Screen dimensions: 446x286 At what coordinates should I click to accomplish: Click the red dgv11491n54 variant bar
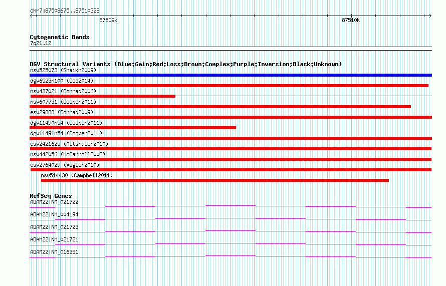[231, 138]
